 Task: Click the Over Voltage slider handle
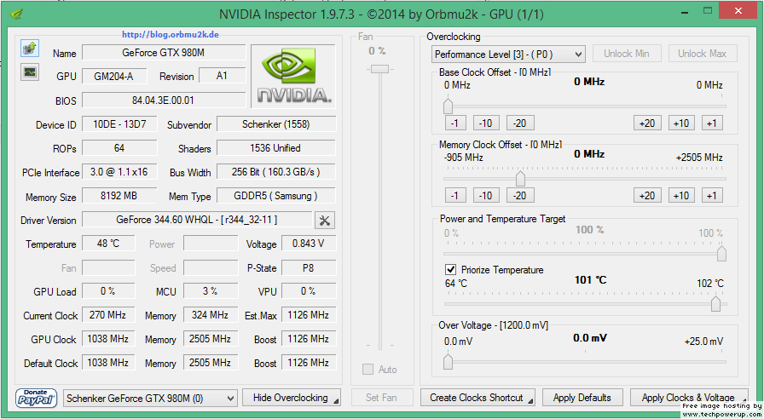(448, 362)
